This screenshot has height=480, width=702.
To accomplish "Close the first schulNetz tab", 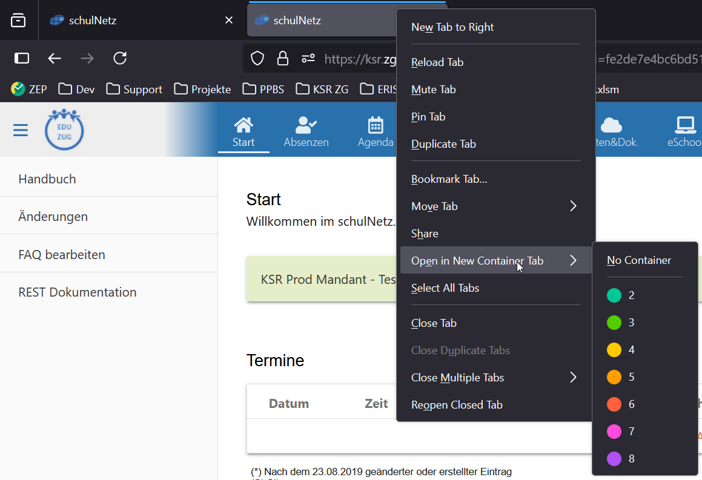I will pyautogui.click(x=229, y=20).
